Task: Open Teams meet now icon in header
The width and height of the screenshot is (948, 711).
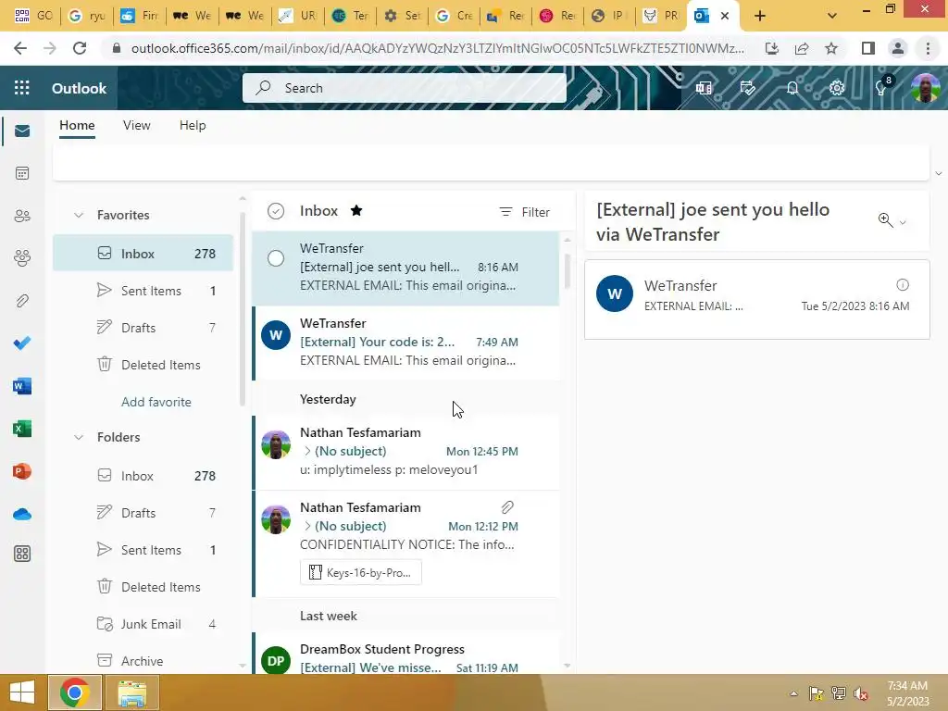Action: (704, 88)
